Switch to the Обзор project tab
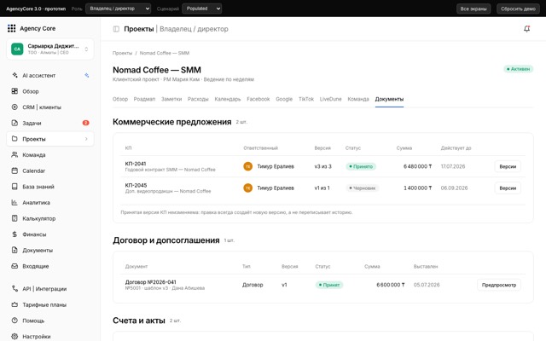The image size is (546, 341). (x=120, y=99)
